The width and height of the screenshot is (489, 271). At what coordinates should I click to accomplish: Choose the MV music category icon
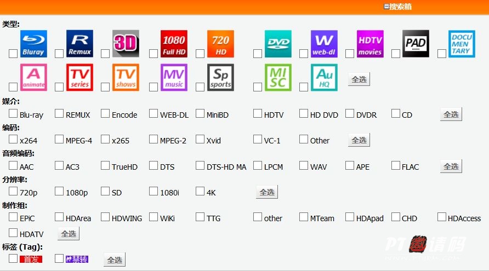point(174,77)
